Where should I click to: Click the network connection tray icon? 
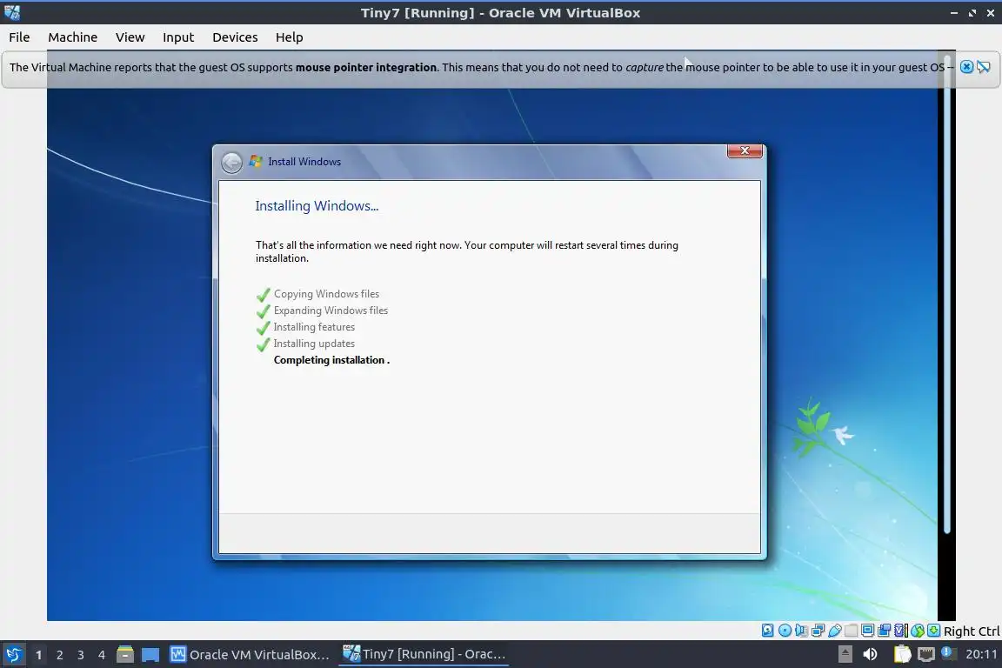click(x=926, y=654)
